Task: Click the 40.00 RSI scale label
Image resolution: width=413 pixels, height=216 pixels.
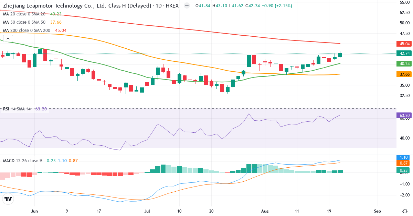Action: (404, 139)
